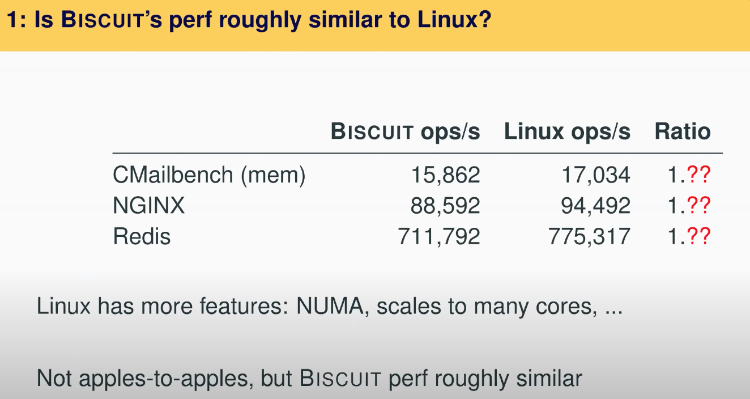Viewport: 750px width, 399px height.
Task: Select the "Not apples-to-apples" conclusion line
Action: coord(309,378)
